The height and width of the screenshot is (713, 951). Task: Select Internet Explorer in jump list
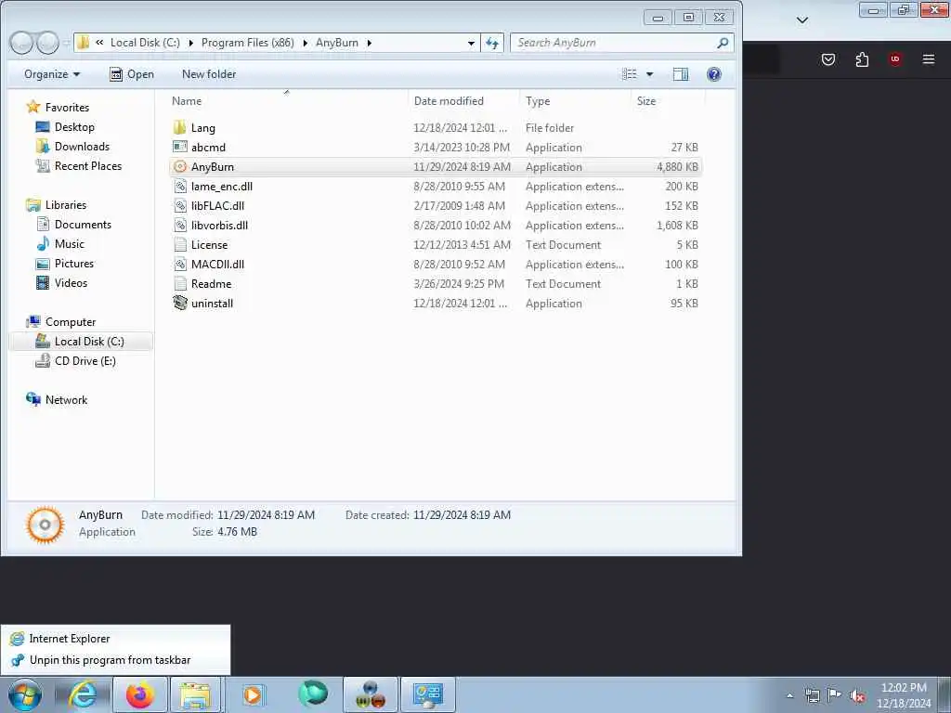click(x=115, y=639)
